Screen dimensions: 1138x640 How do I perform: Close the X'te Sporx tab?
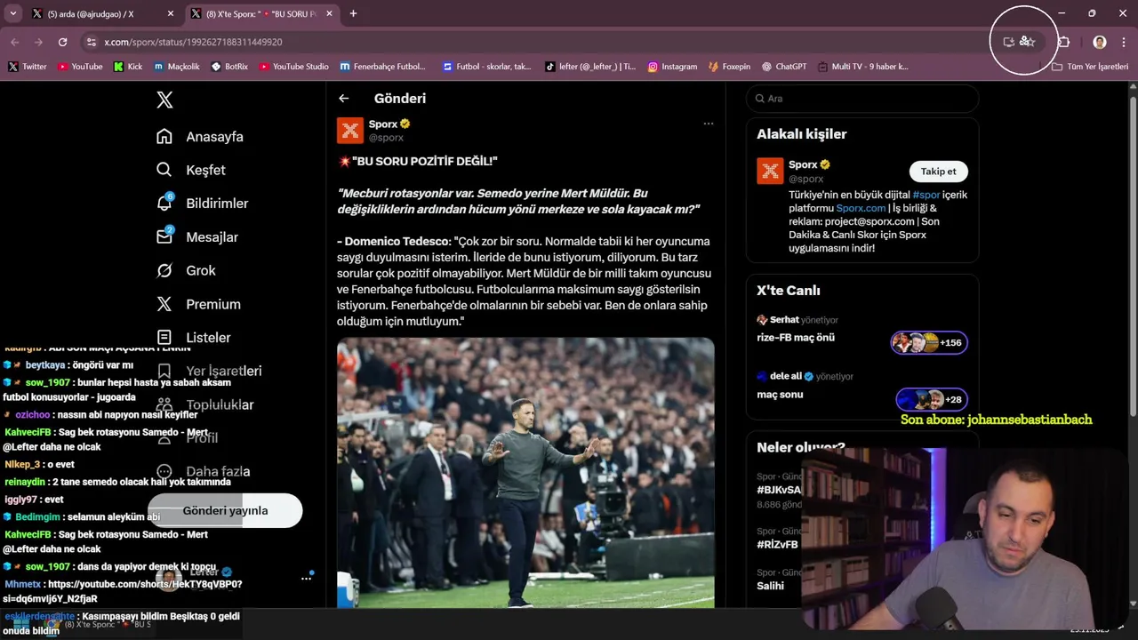click(x=329, y=13)
